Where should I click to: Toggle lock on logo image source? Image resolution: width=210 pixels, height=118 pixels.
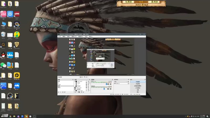click(88, 88)
